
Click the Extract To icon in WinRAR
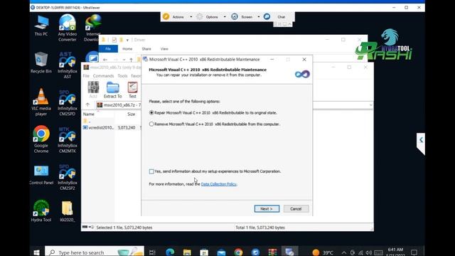pyautogui.click(x=112, y=90)
